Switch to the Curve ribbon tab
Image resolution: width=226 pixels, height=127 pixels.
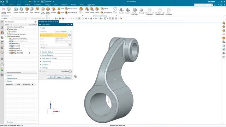click(19, 5)
